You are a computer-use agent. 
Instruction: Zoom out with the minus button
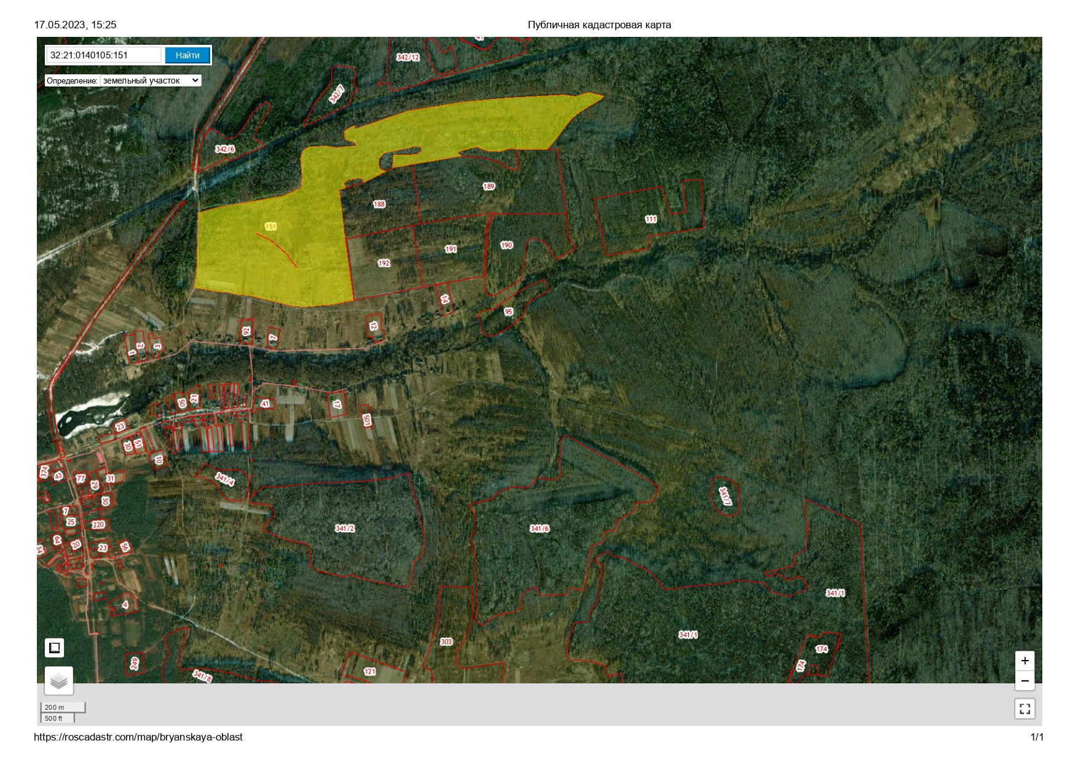click(1025, 680)
